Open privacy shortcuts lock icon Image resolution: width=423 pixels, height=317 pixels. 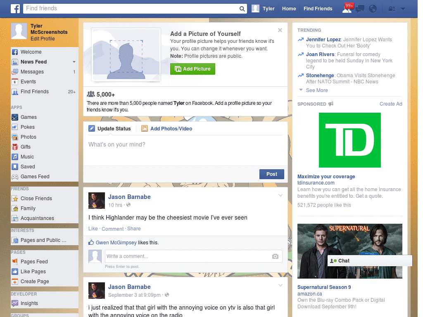coord(392,9)
